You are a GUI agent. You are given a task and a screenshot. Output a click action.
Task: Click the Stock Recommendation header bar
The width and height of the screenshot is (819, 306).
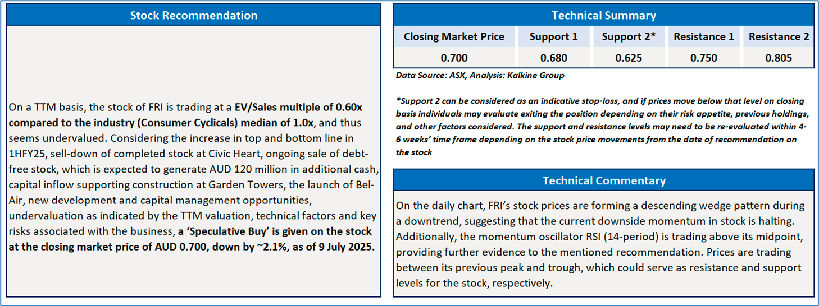pos(194,15)
